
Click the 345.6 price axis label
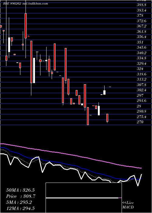pyautogui.click(x=142, y=47)
